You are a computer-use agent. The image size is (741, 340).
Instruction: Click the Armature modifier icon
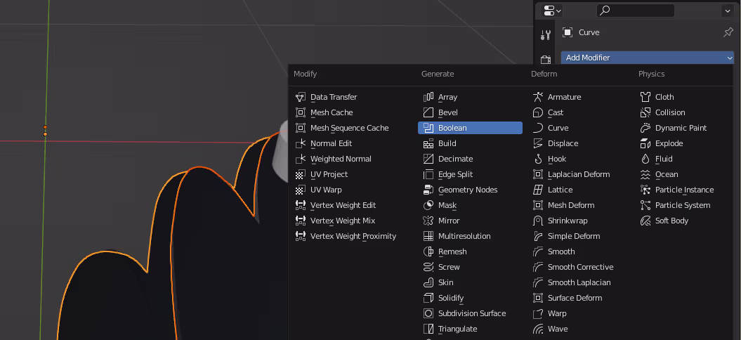tap(538, 97)
